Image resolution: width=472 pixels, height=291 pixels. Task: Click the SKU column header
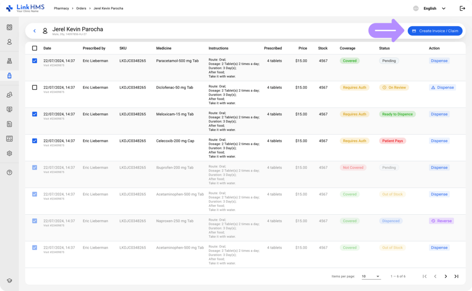(x=123, y=48)
